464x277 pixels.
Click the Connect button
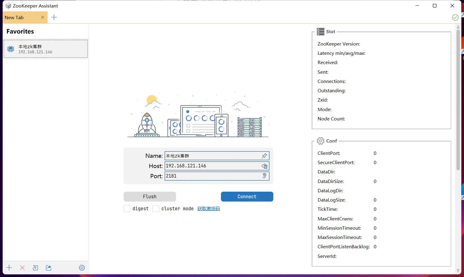247,196
